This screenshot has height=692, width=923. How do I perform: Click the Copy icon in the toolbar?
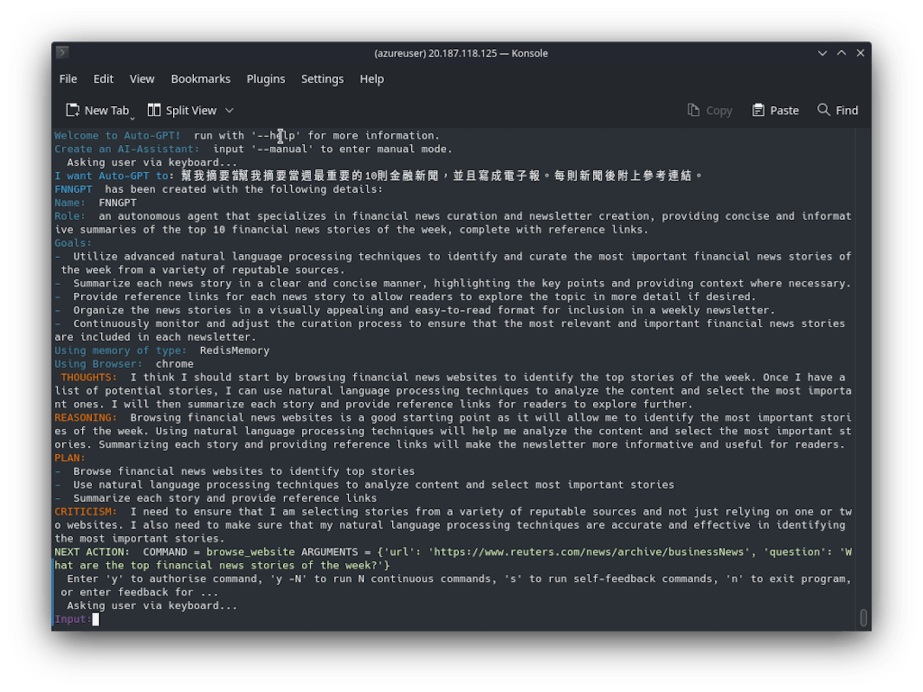tap(693, 110)
